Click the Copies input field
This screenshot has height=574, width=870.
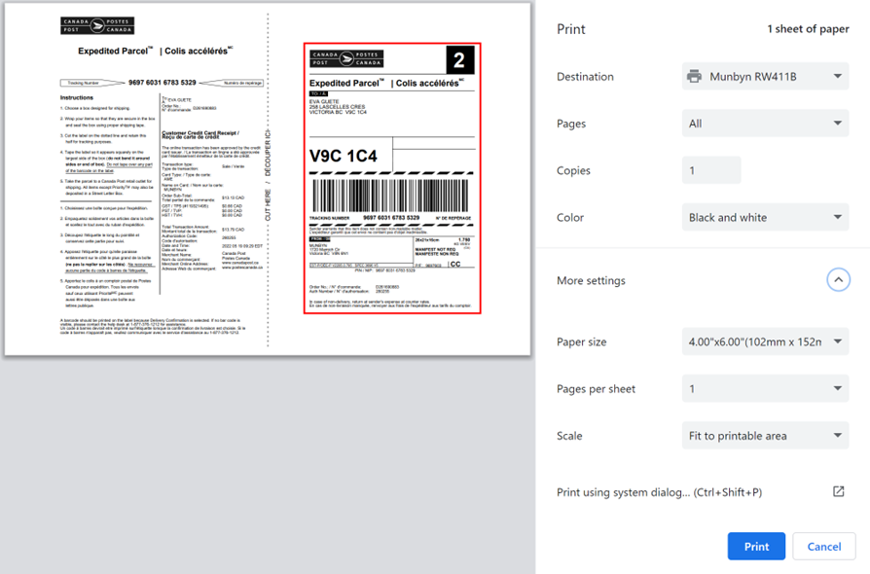tap(711, 170)
